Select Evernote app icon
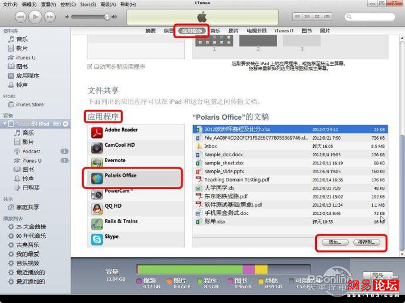This screenshot has height=303, width=405. [97, 163]
